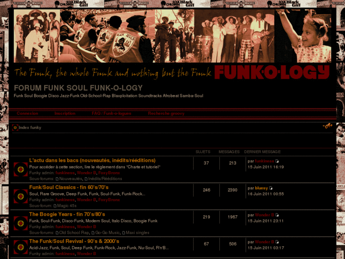
Task: Open FoxyBronx admin profile under L'actu dans les bacs
Action: [109, 173]
